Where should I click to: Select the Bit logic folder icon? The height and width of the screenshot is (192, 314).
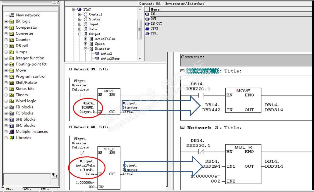point(12,21)
